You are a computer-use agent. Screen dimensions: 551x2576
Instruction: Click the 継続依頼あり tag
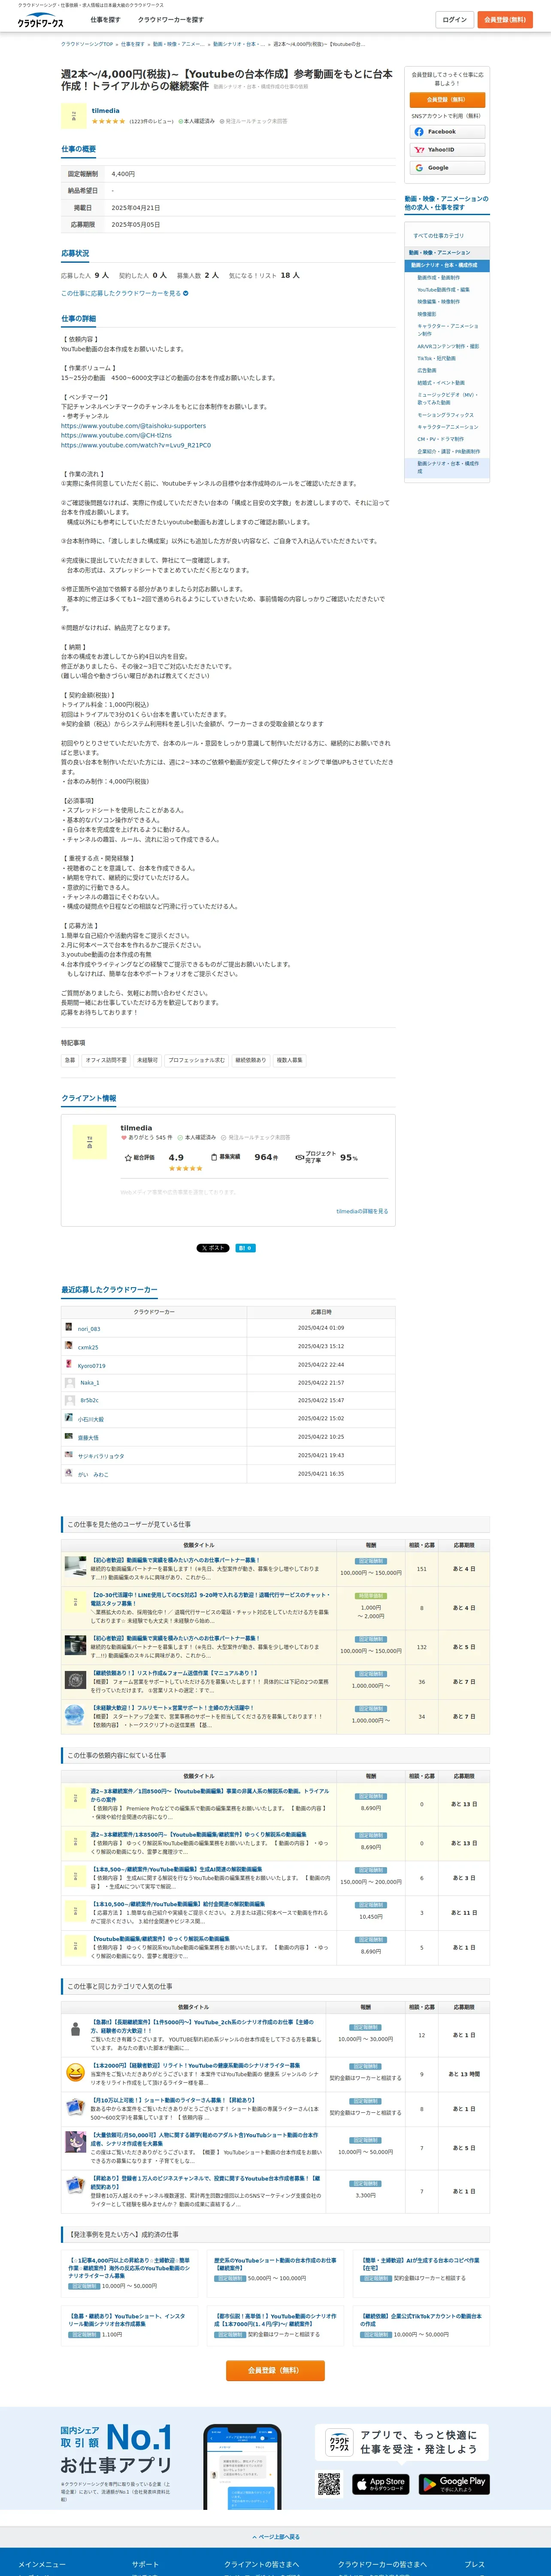click(x=251, y=1060)
